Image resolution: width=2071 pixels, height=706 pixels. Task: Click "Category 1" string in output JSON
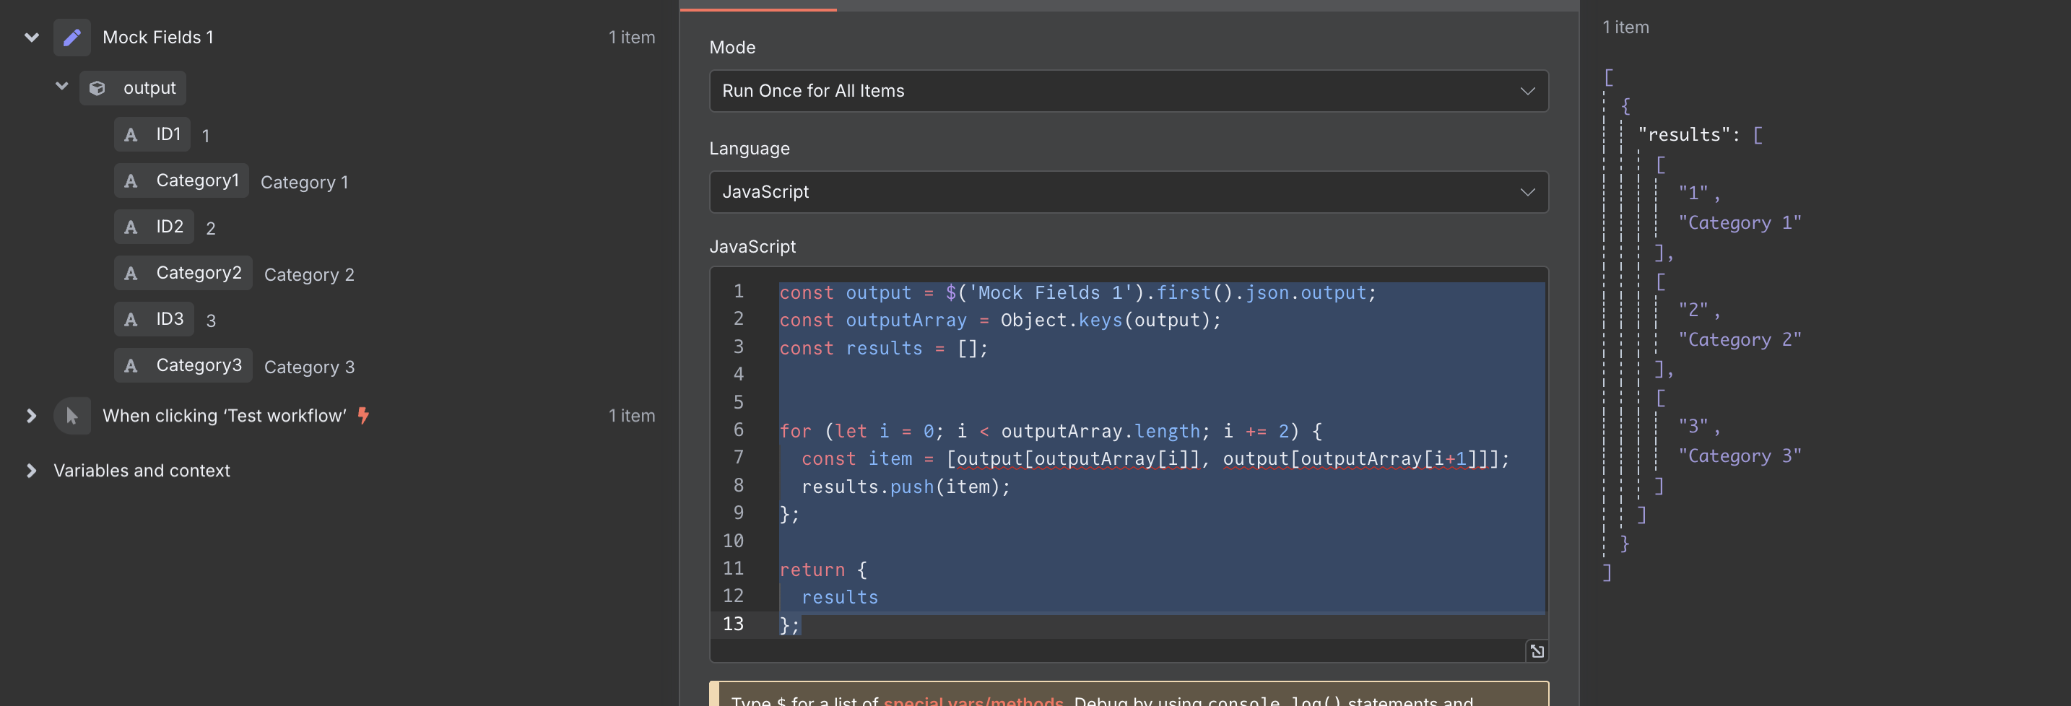pos(1740,223)
